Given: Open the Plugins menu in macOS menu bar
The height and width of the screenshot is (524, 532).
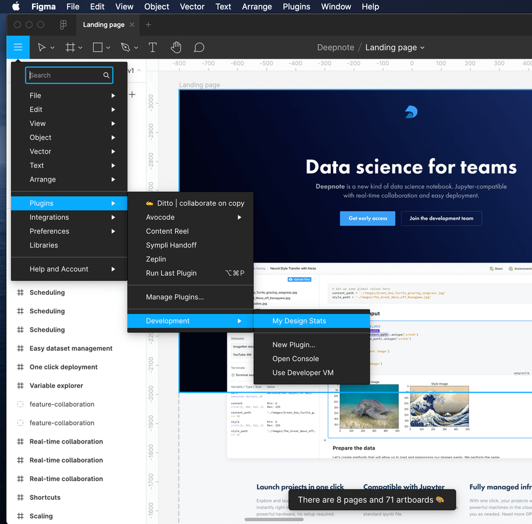Looking at the screenshot, I should (296, 7).
